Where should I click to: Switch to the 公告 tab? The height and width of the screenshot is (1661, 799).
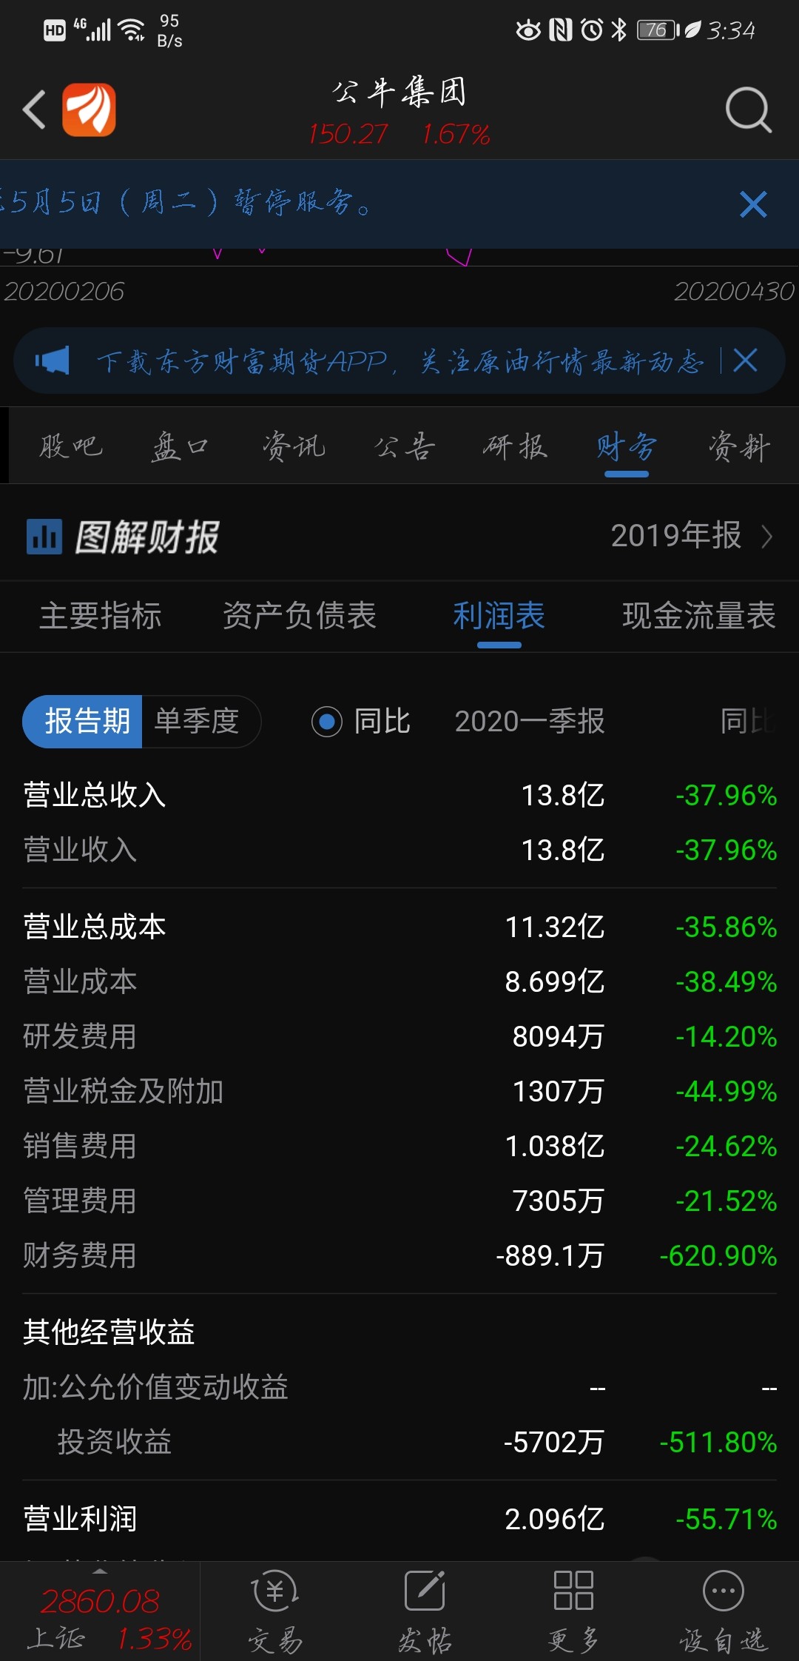point(404,446)
